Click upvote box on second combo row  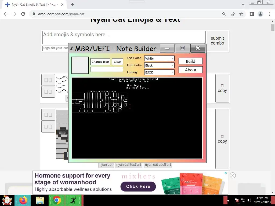pyautogui.click(x=48, y=115)
